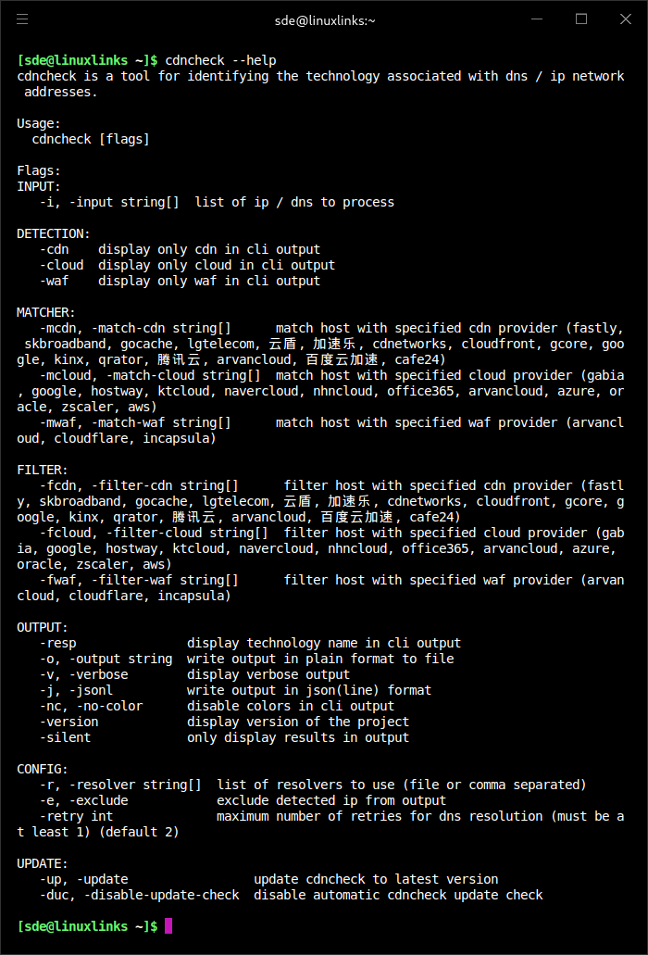Click the DETECTION: section heading

coord(54,233)
